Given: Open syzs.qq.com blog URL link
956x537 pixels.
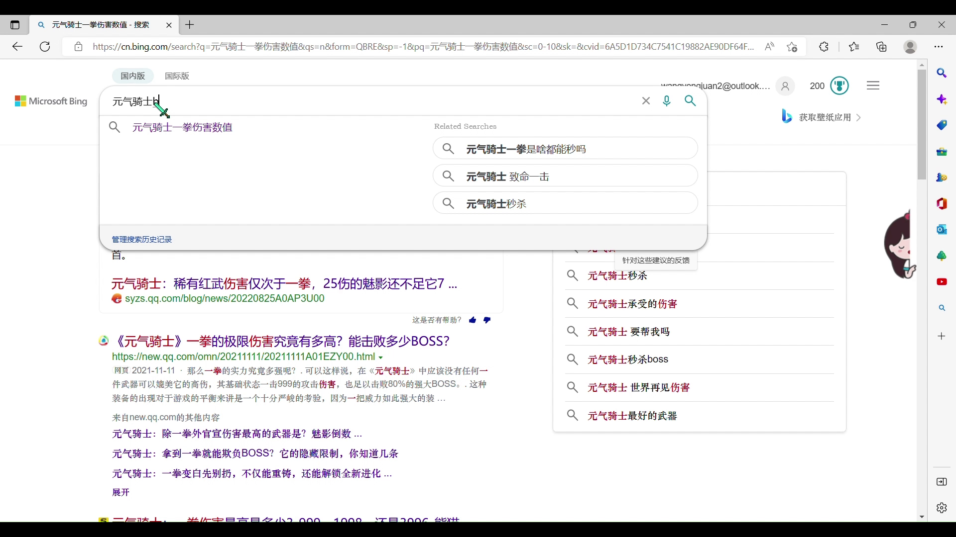Looking at the screenshot, I should (225, 298).
